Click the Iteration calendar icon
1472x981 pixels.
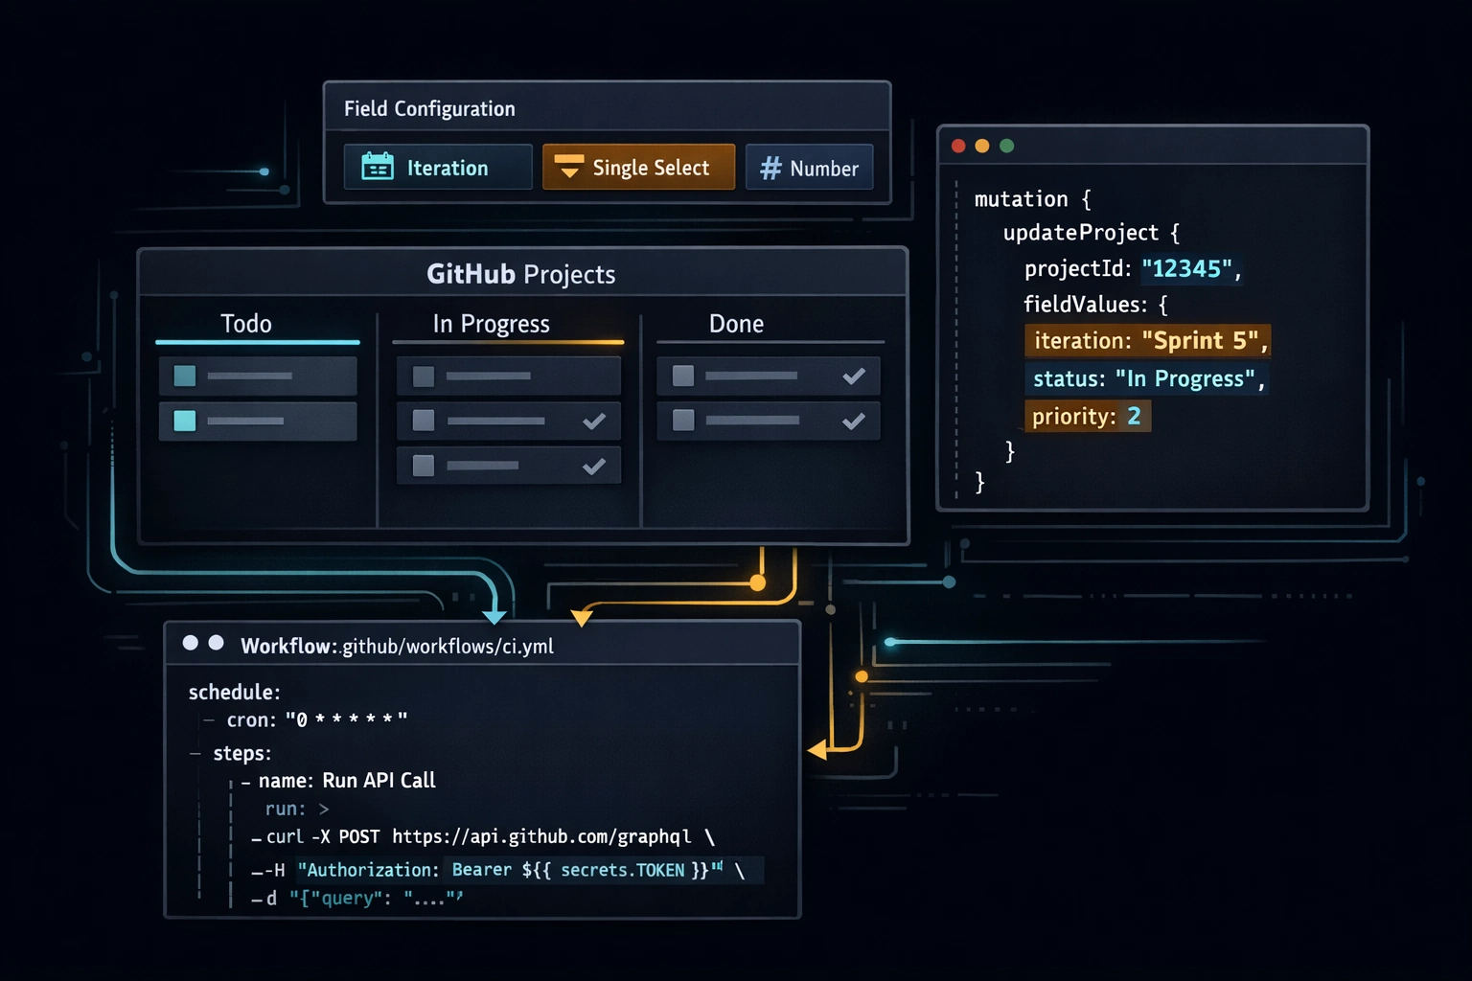[x=378, y=167]
